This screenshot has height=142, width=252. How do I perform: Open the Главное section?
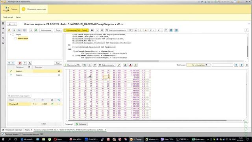pyautogui.click(x=10, y=9)
